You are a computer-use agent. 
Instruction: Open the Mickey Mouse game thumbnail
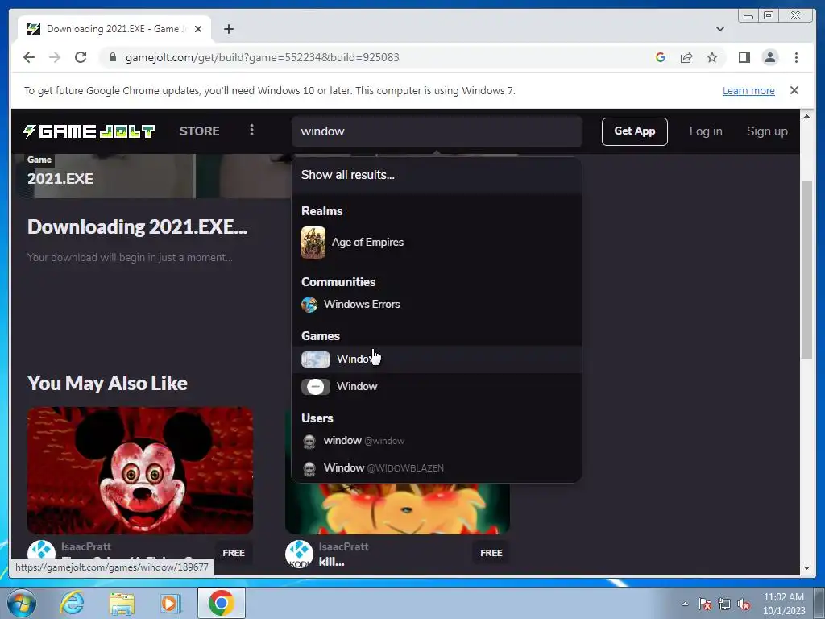coord(140,471)
